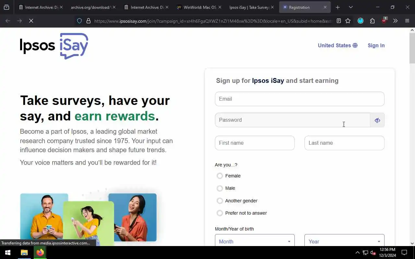
Task: Switch to the WinWorld: Mac OS tab
Action: coord(196,7)
